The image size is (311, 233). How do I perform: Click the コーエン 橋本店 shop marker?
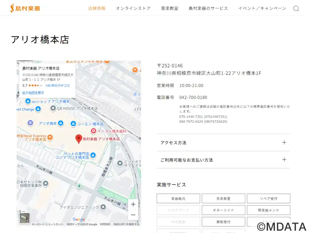click(73, 124)
